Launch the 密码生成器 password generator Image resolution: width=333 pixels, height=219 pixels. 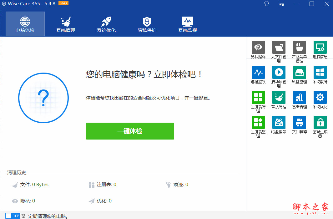coord(320,127)
